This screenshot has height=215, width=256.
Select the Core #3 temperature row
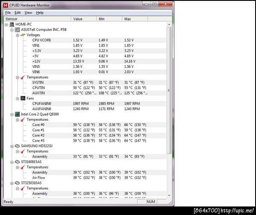[x=99, y=141]
